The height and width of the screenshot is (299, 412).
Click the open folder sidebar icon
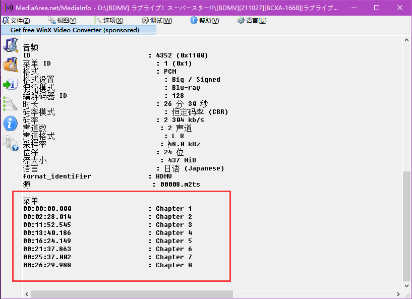click(10, 65)
